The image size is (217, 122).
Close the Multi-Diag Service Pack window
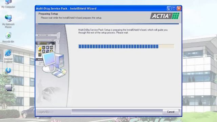tap(179, 8)
